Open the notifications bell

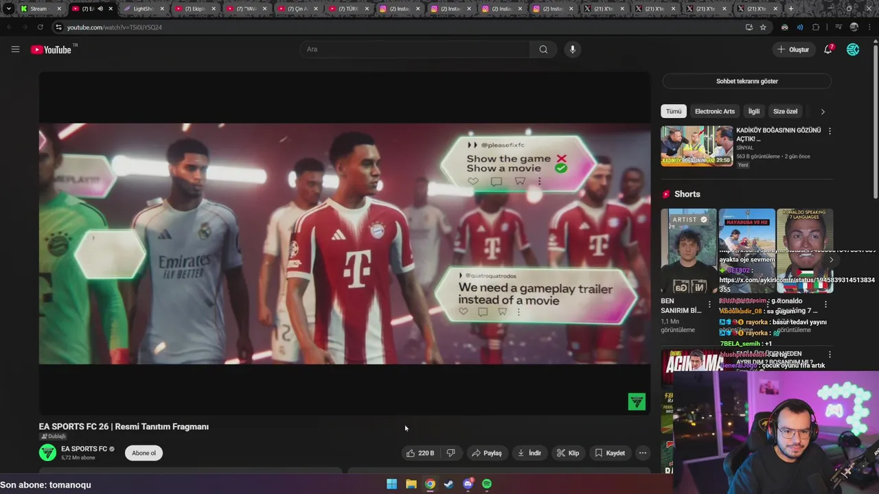tap(828, 49)
